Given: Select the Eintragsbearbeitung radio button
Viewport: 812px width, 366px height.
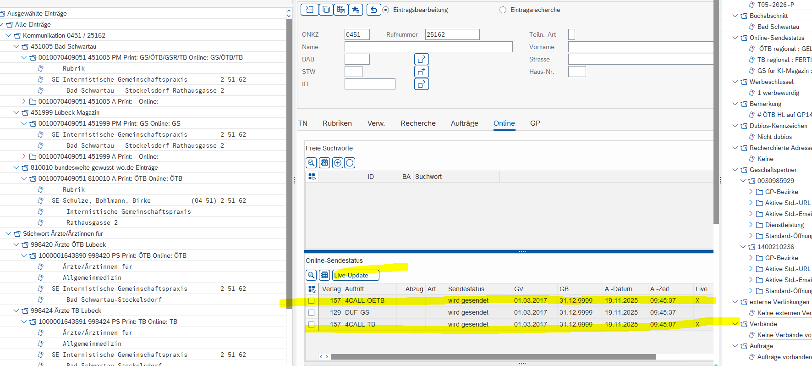Looking at the screenshot, I should pyautogui.click(x=386, y=10).
